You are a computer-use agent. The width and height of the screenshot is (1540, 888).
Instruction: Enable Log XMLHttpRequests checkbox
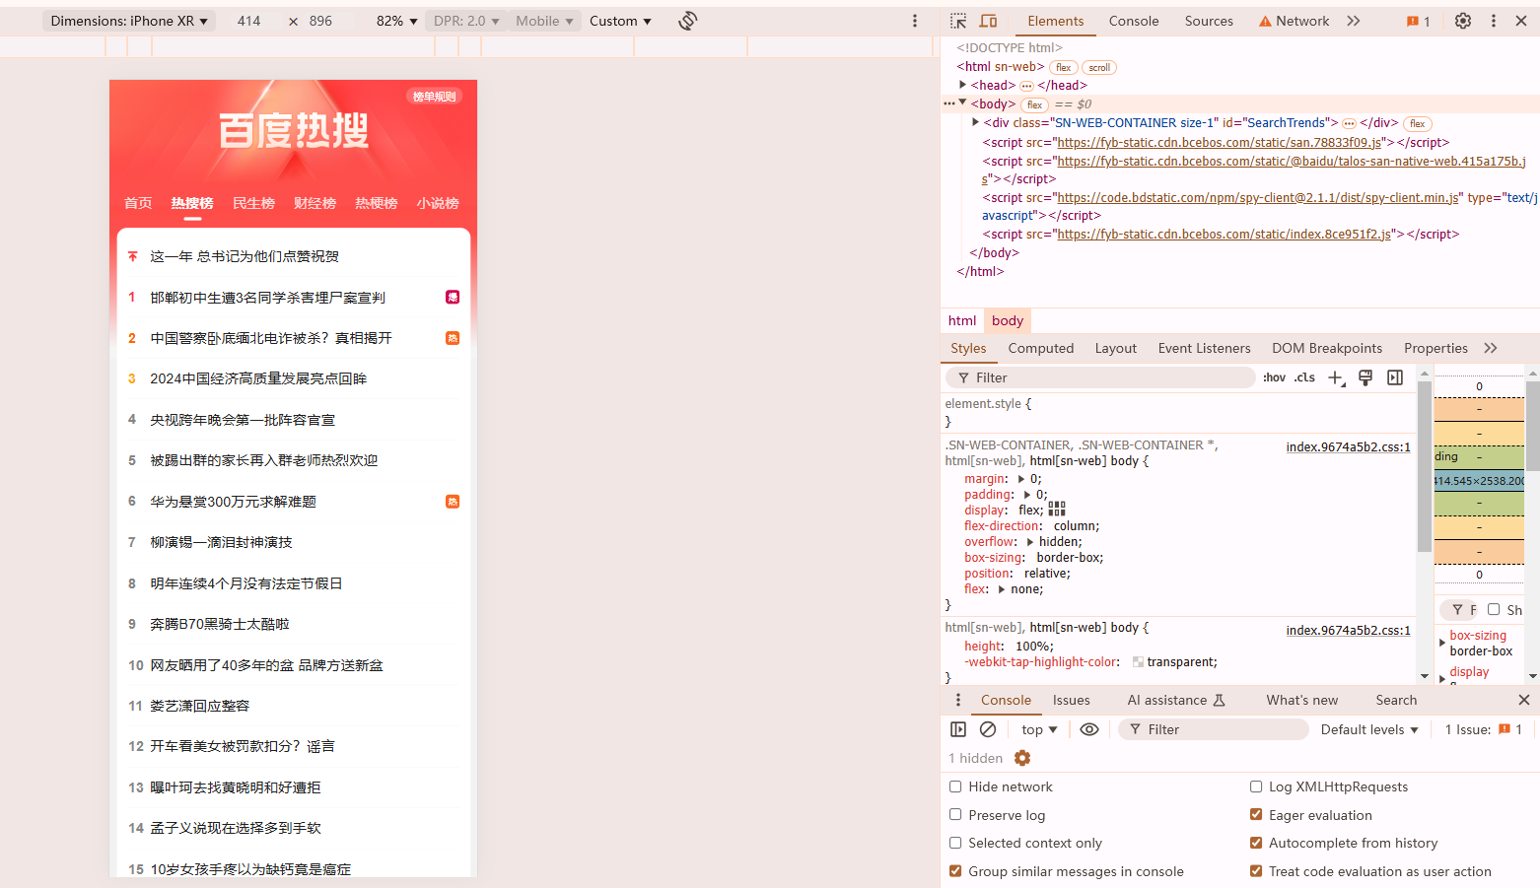pos(1256,786)
